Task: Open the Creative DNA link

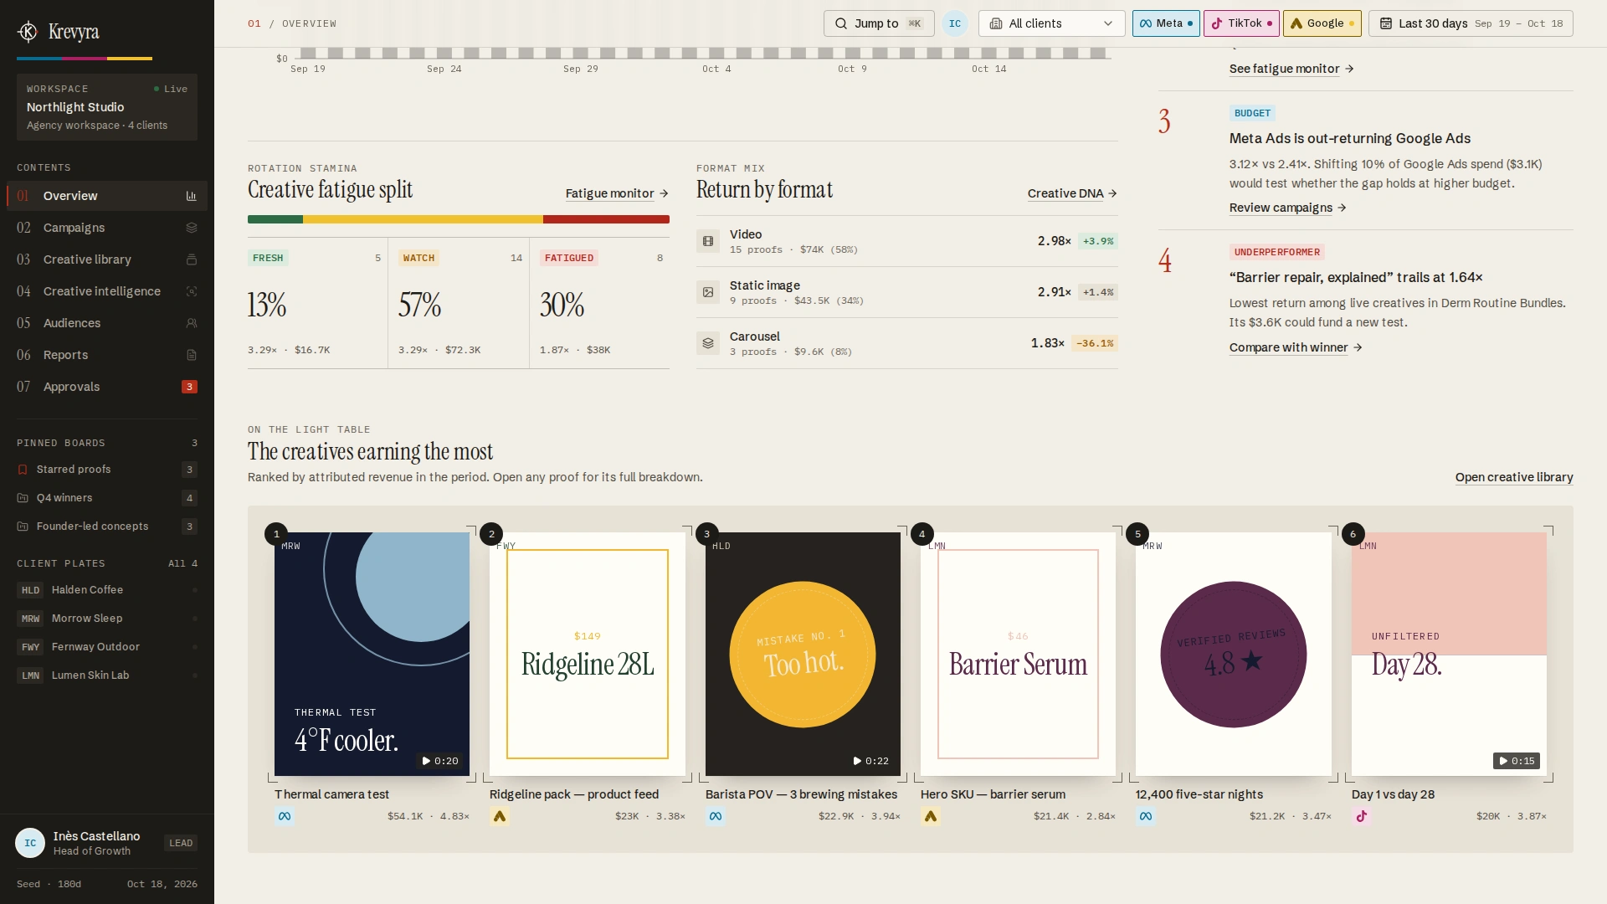Action: pyautogui.click(x=1072, y=193)
